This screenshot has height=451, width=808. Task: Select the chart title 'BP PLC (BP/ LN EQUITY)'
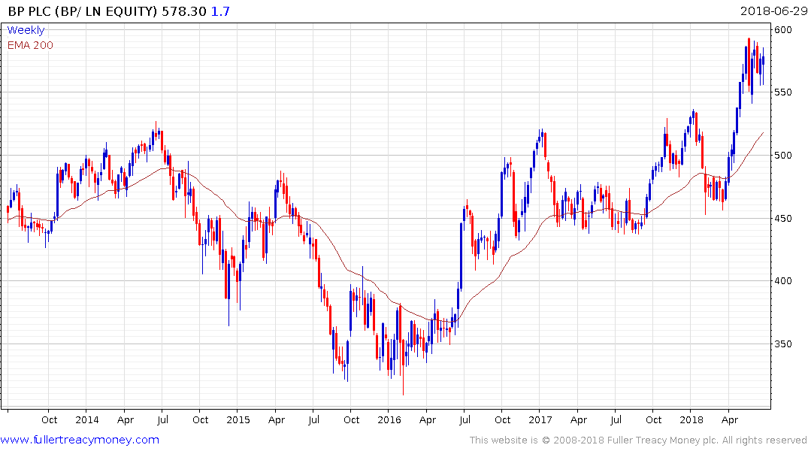tap(83, 11)
